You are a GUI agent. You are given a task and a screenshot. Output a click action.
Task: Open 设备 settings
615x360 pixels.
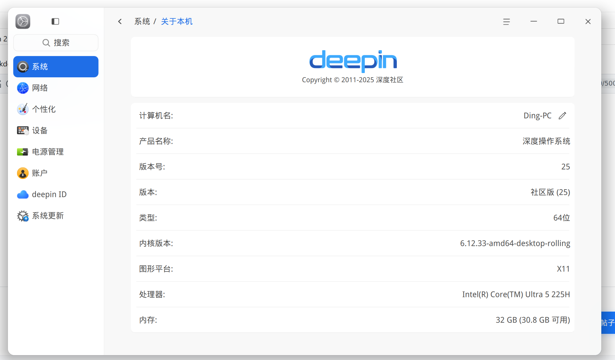[56, 131]
